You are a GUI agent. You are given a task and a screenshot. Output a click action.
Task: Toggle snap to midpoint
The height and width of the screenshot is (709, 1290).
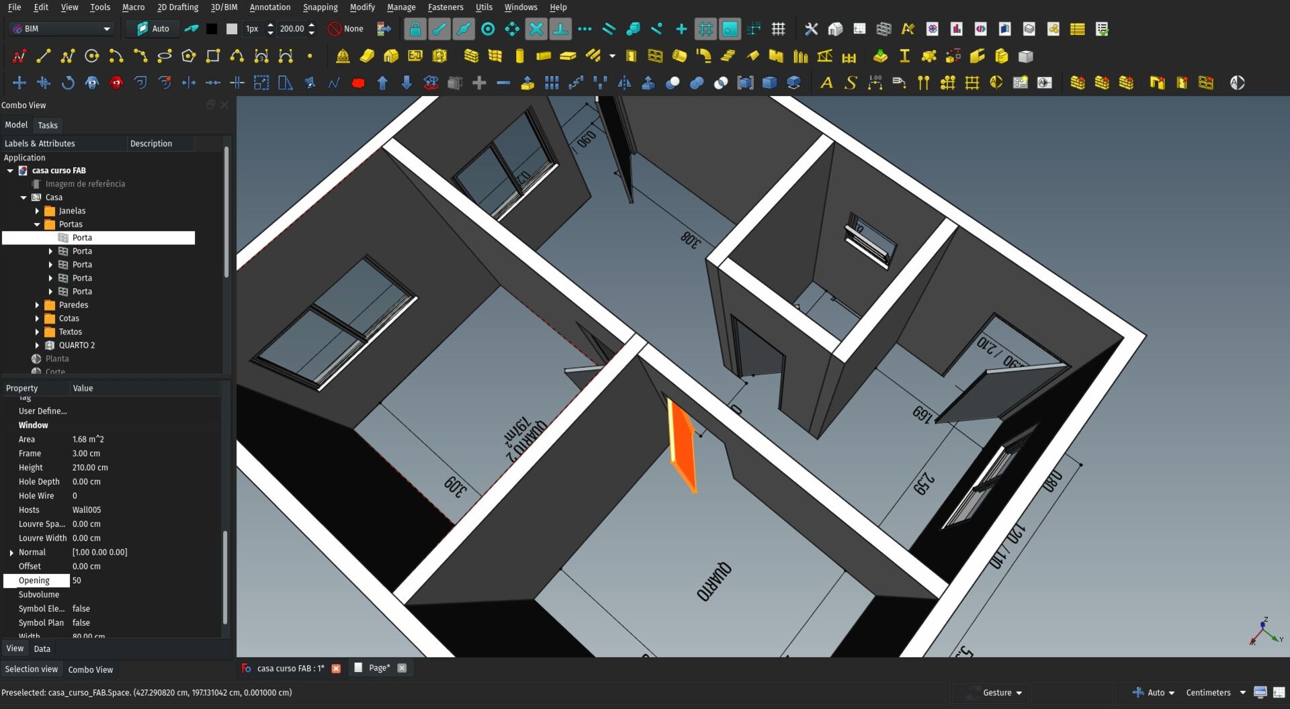pos(464,29)
